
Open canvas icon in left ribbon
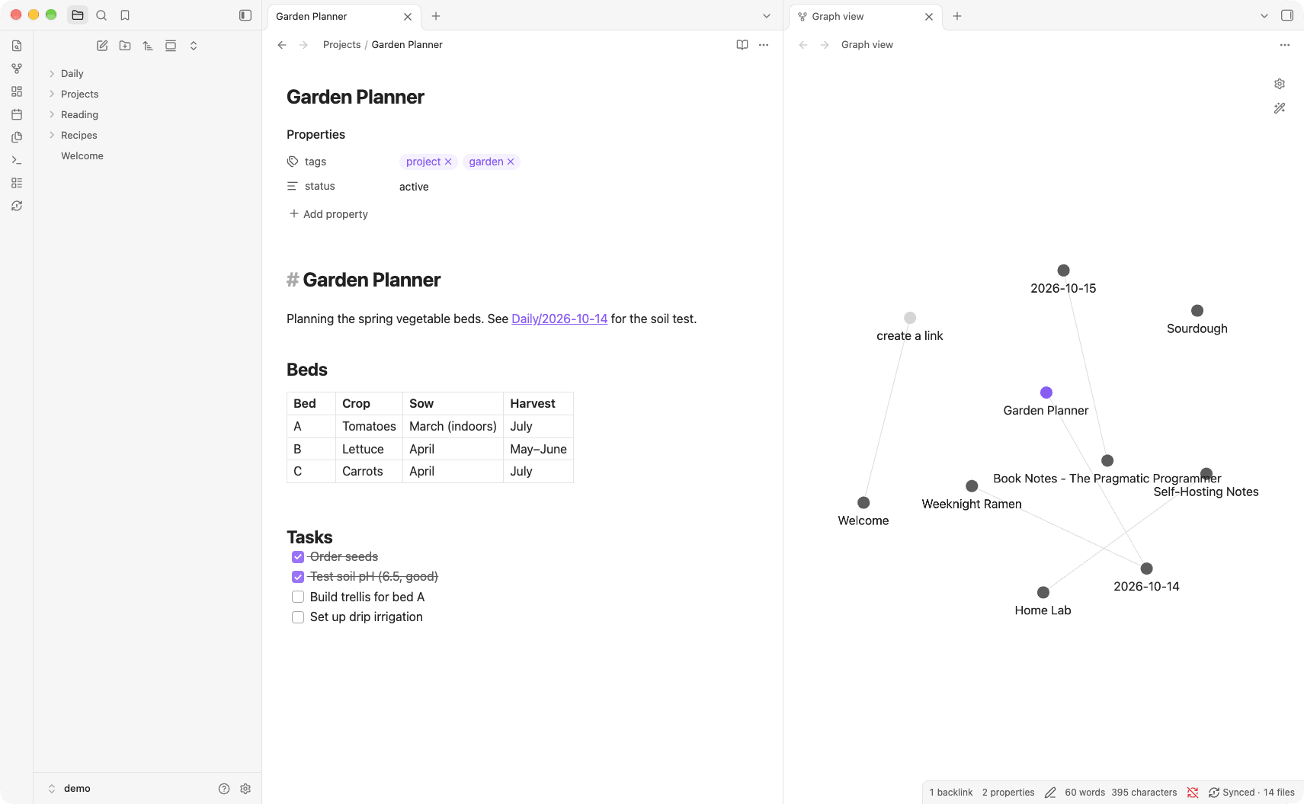coord(17,91)
